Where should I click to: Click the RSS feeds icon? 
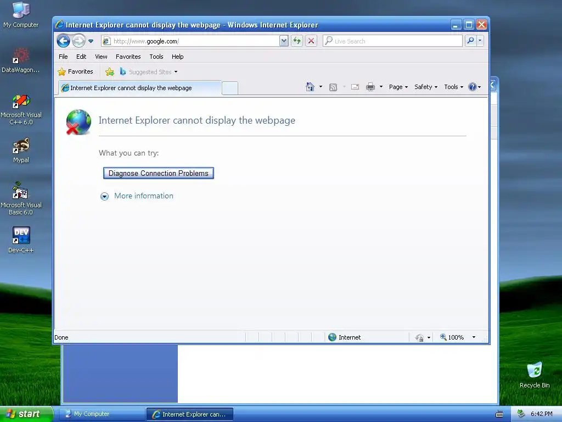[333, 87]
